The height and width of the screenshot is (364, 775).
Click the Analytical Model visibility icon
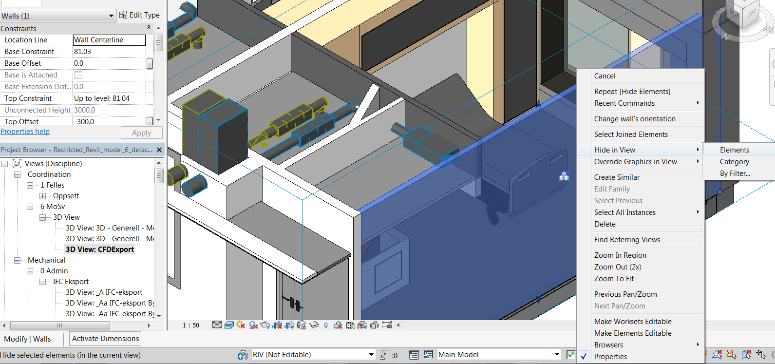click(362, 325)
